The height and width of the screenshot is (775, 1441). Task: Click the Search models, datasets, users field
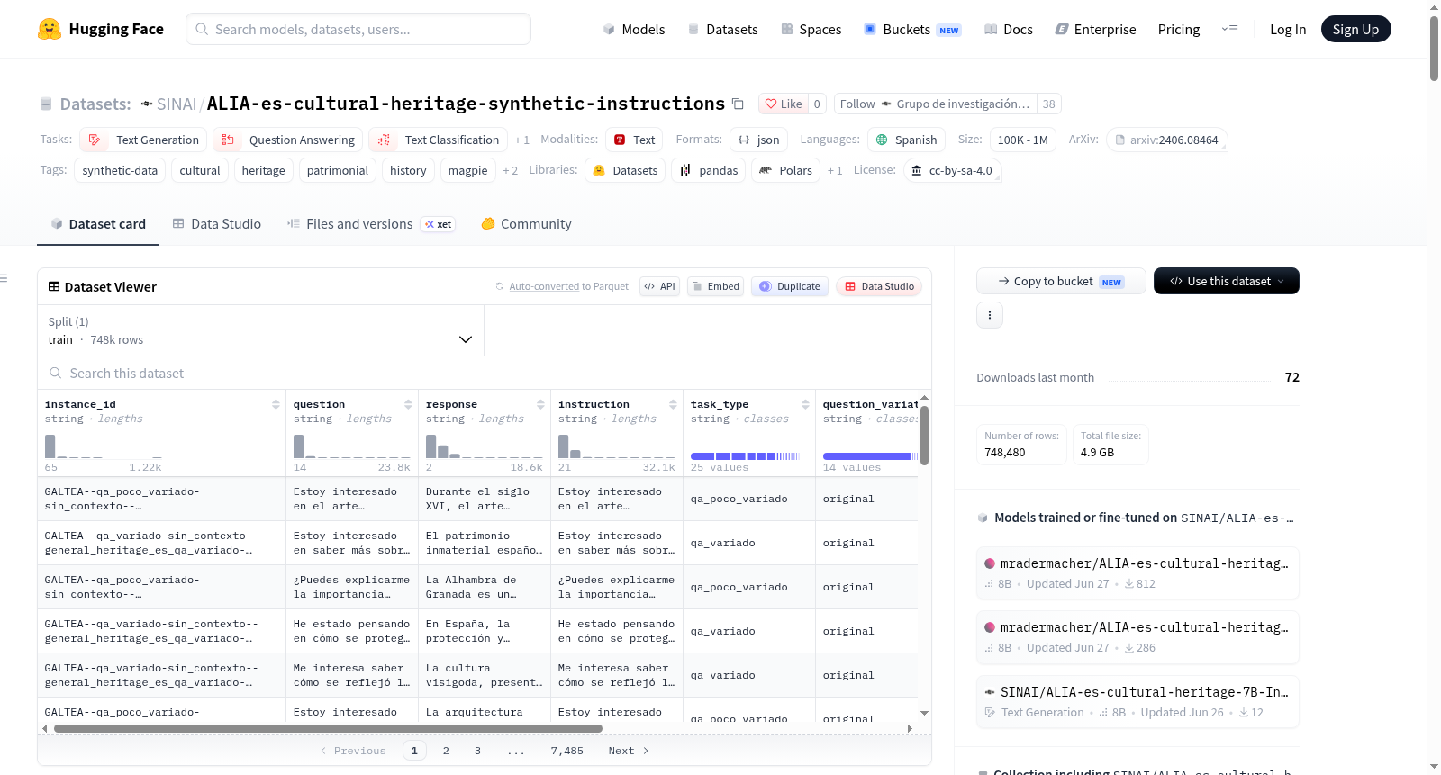click(358, 29)
